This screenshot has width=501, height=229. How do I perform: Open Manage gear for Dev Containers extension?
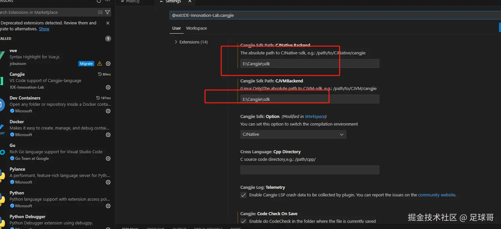point(108,111)
